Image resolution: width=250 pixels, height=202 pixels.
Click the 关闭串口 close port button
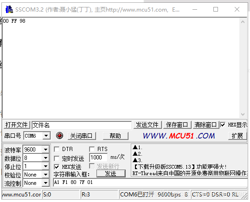pos(82,136)
